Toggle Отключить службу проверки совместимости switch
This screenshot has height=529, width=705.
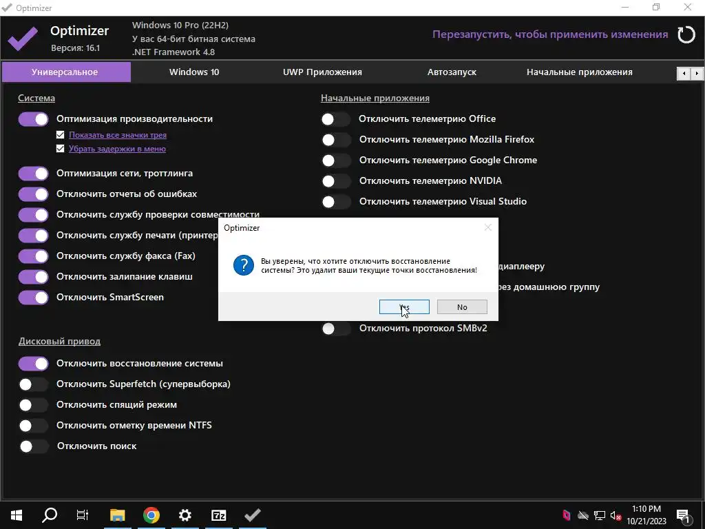[33, 215]
